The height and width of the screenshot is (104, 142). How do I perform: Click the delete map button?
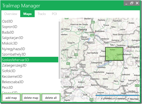click(31, 98)
